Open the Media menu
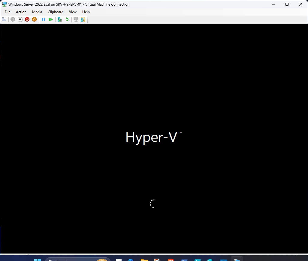308x261 pixels. pos(37,12)
